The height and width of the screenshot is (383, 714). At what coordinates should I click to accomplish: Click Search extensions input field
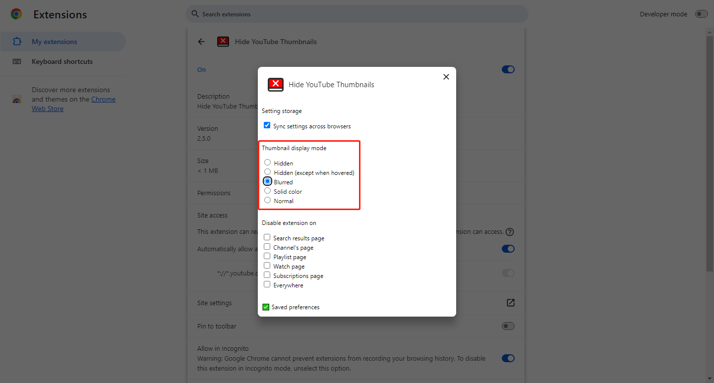pos(357,14)
